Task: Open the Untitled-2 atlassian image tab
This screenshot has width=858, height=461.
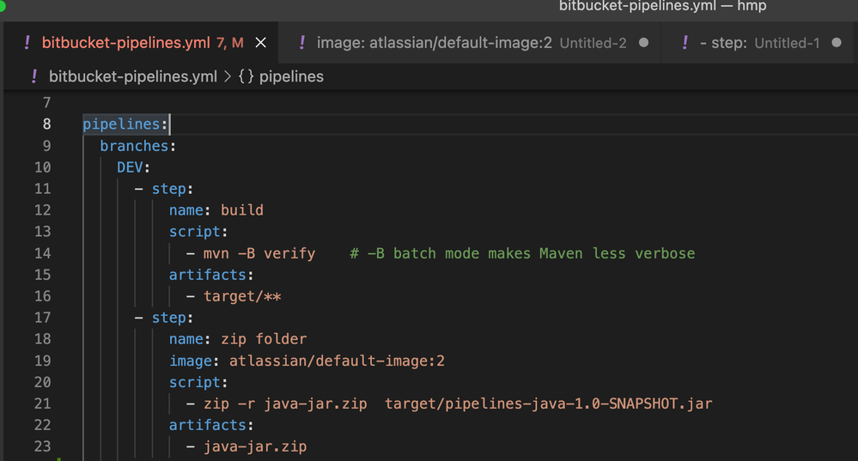Action: tap(472, 43)
